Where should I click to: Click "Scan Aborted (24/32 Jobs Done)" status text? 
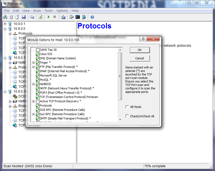[x=28, y=166]
